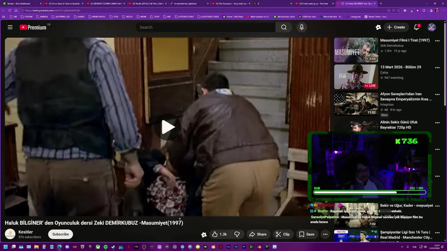Open the notifications bell
Screen dimensions: 447x251
click(x=417, y=27)
